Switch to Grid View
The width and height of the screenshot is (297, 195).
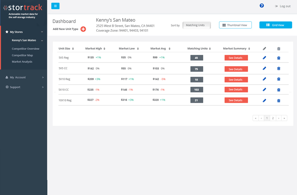coord(275,25)
